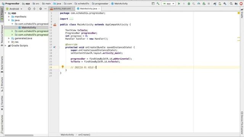
Task: Close the MainActivity.java tab
Action: (99, 9)
